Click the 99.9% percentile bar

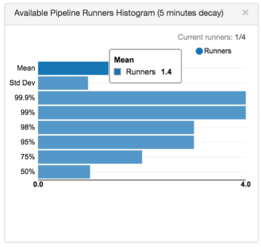(x=142, y=98)
